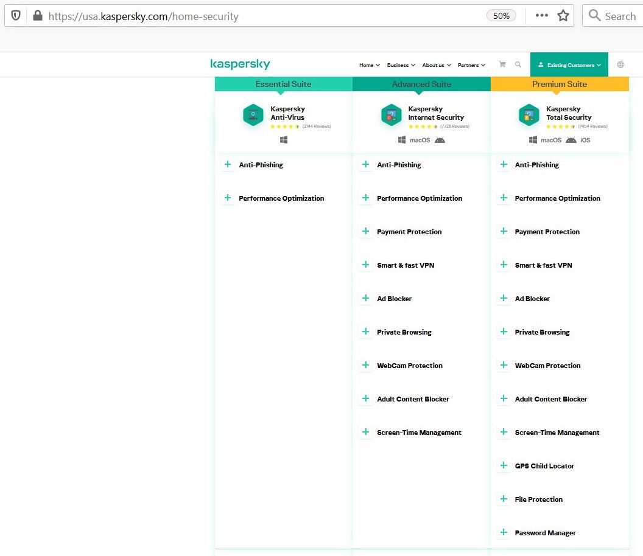This screenshot has height=556, width=643.
Task: Select the Premium Suite tab
Action: point(560,84)
